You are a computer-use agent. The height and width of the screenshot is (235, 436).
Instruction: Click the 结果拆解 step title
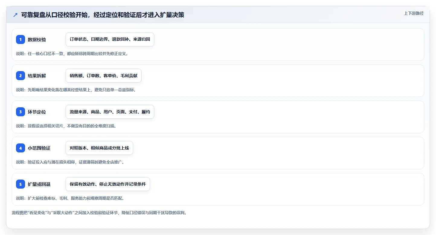tap(37, 76)
